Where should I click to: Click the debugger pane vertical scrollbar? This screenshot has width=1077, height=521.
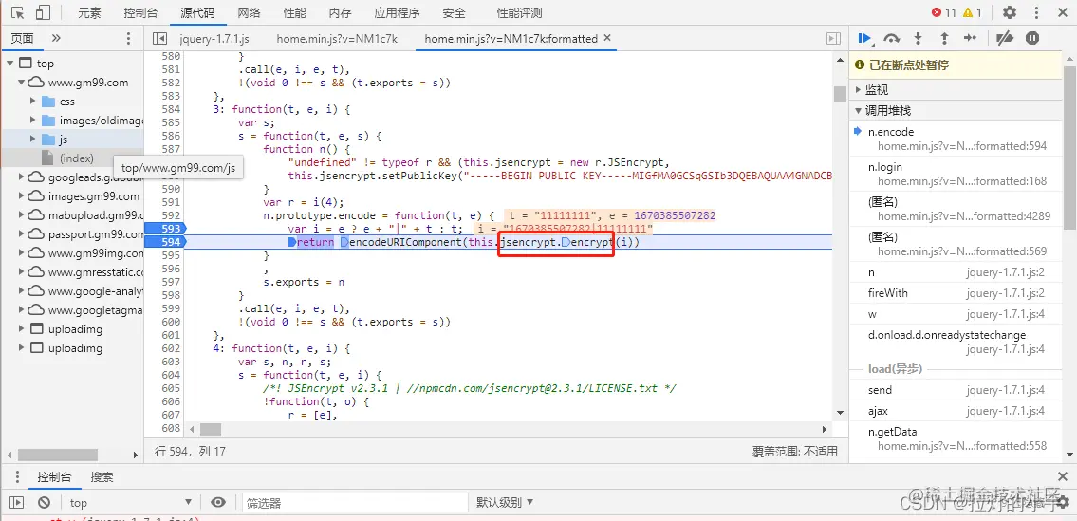(x=1069, y=148)
